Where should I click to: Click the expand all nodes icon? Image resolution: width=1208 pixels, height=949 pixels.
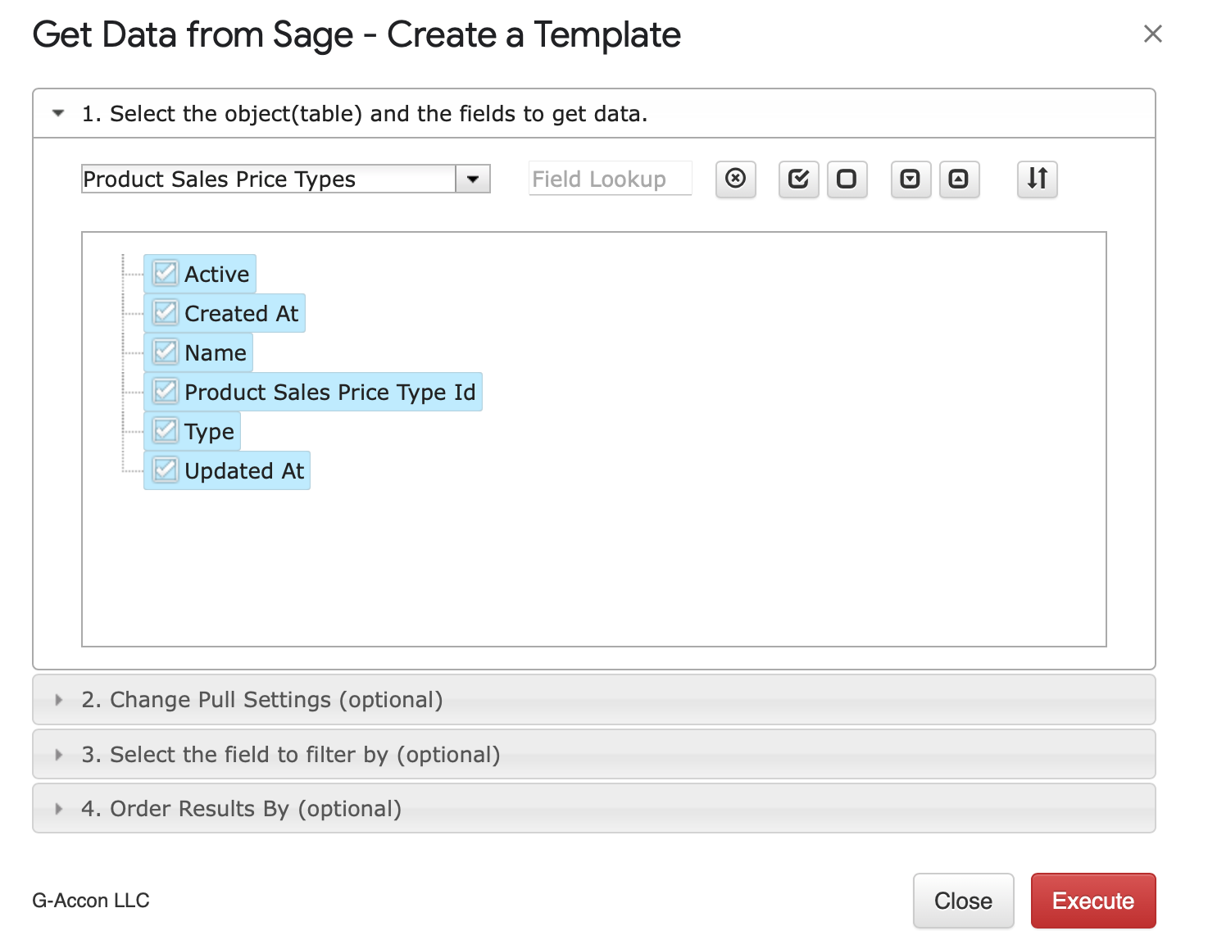(x=911, y=179)
